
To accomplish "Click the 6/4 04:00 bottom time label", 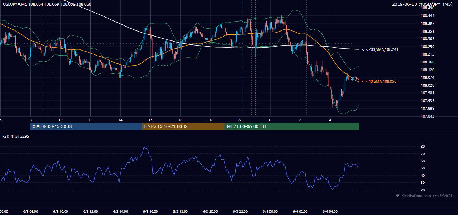I will [330, 212].
